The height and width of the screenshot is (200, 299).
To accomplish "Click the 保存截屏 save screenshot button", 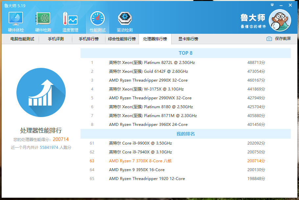I will tap(279, 39).
